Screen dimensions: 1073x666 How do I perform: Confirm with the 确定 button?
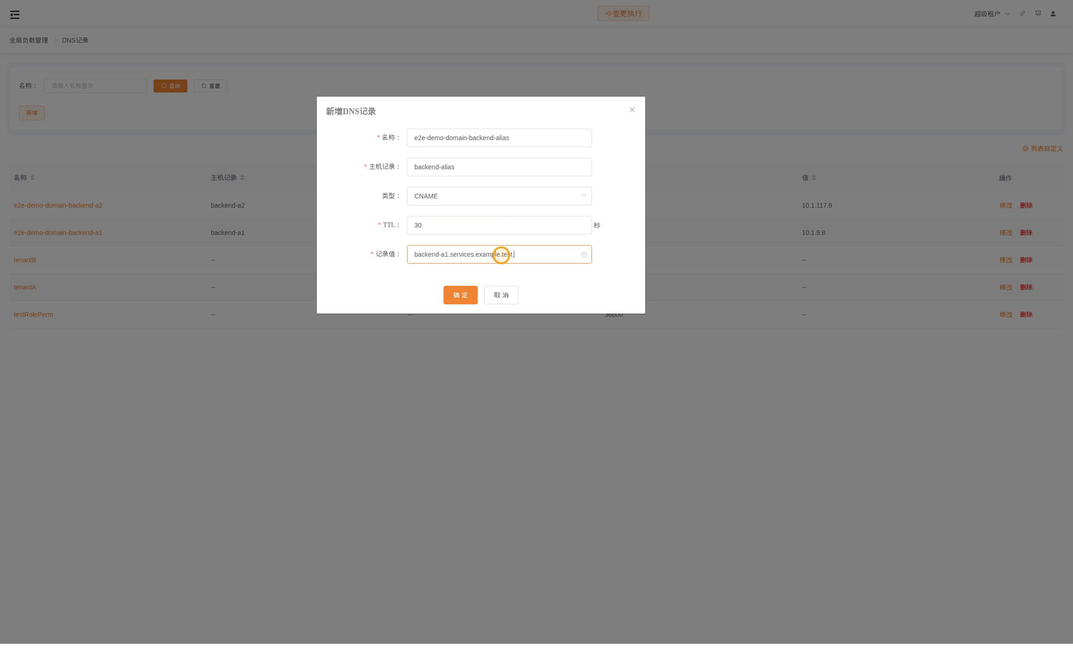coord(460,295)
